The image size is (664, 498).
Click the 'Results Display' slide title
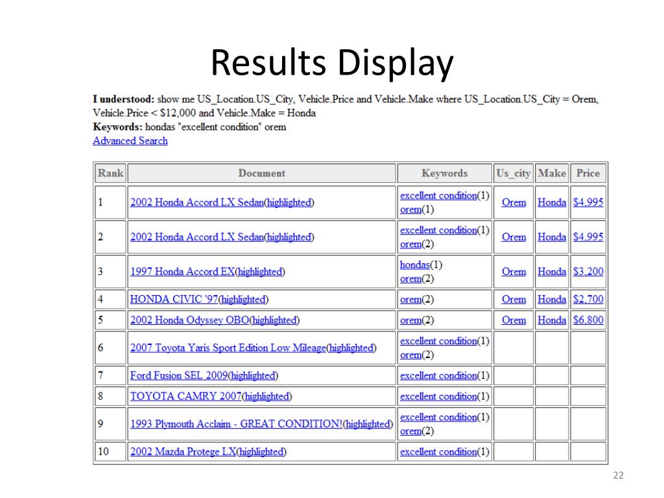332,63
